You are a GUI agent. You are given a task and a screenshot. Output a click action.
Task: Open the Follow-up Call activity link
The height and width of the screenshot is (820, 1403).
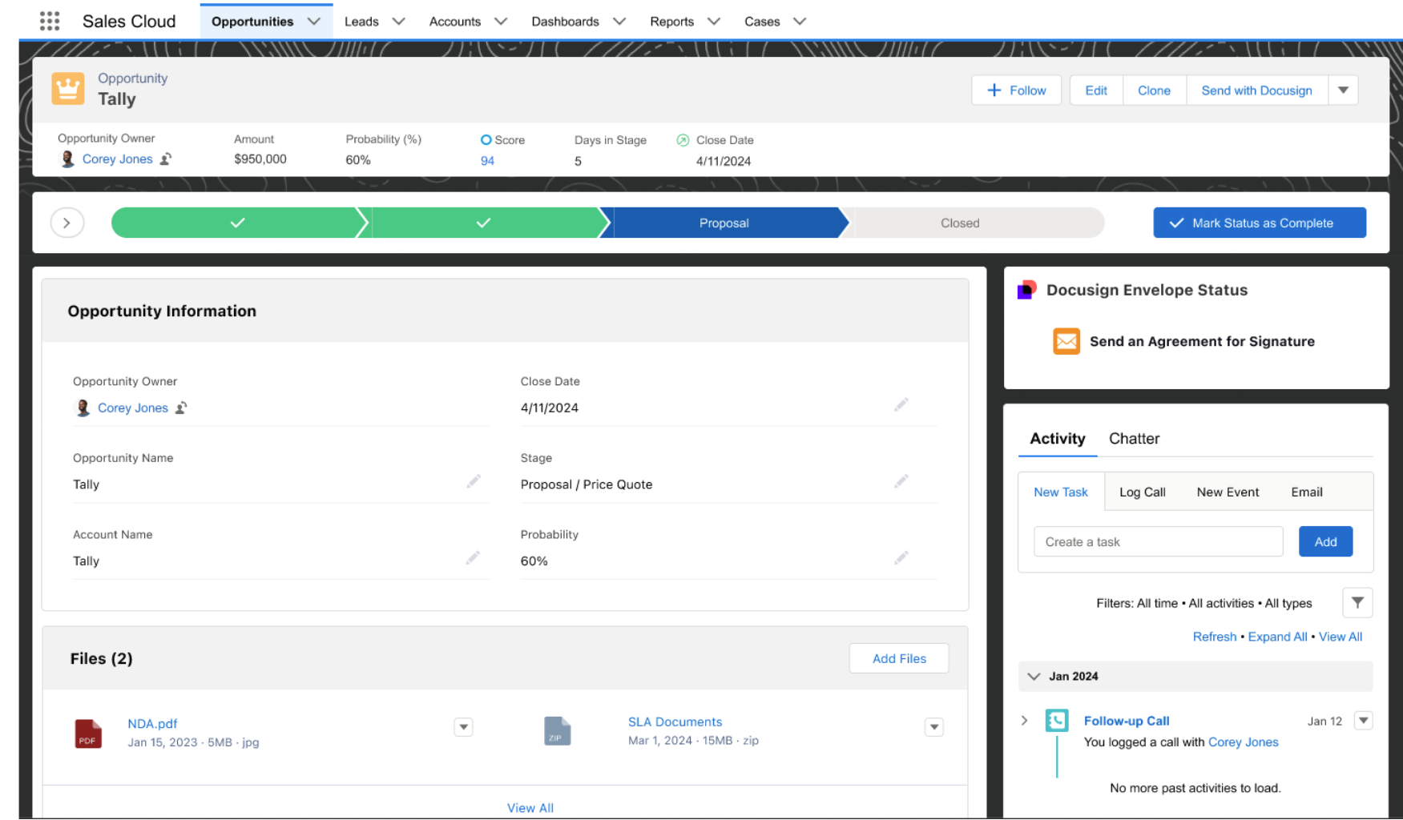click(x=1127, y=721)
